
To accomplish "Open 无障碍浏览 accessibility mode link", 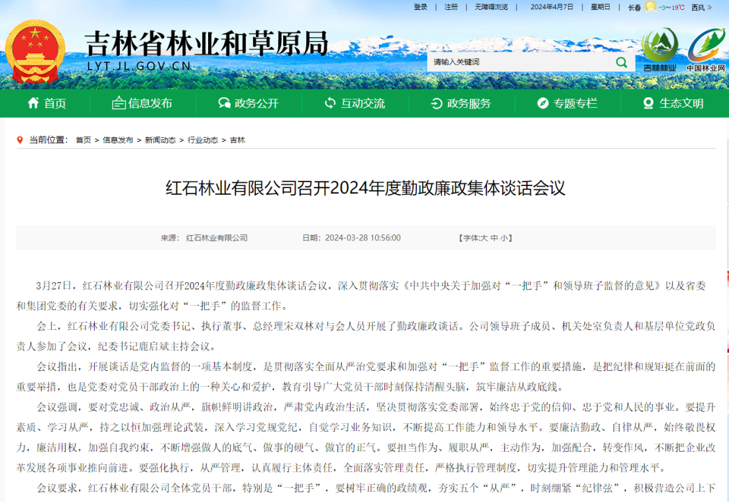I will pos(491,7).
